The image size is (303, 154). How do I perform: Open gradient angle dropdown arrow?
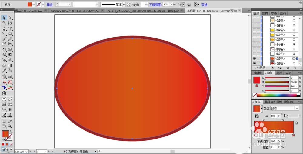click(279, 116)
